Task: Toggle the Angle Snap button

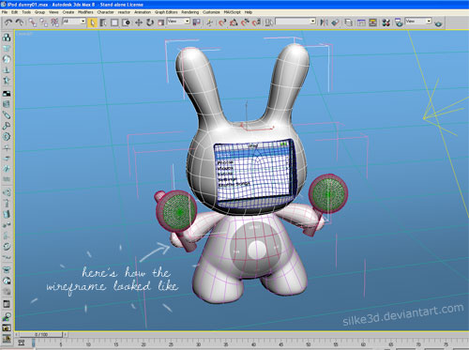Action: click(x=234, y=23)
